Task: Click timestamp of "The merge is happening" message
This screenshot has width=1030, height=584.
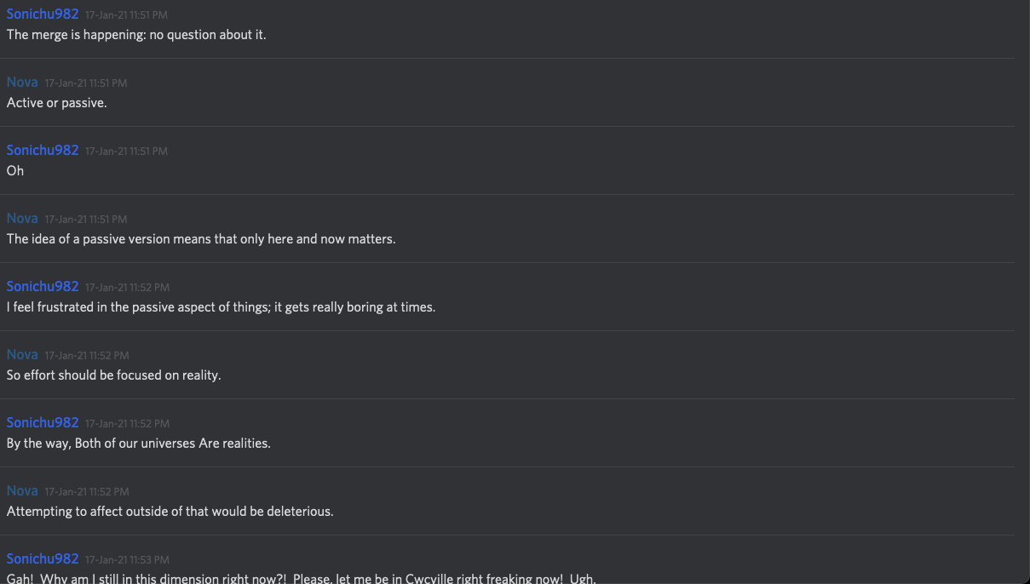Action: 126,14
